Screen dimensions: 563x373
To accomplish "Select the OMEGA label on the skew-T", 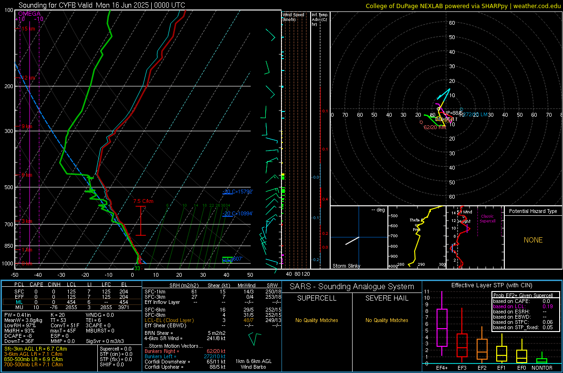I will pyautogui.click(x=29, y=14).
